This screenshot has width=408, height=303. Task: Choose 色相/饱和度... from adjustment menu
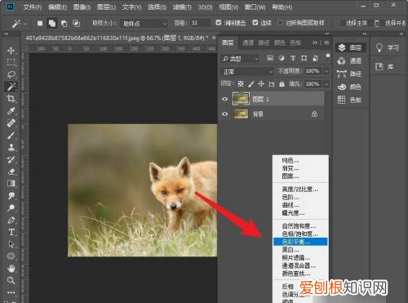click(x=300, y=234)
